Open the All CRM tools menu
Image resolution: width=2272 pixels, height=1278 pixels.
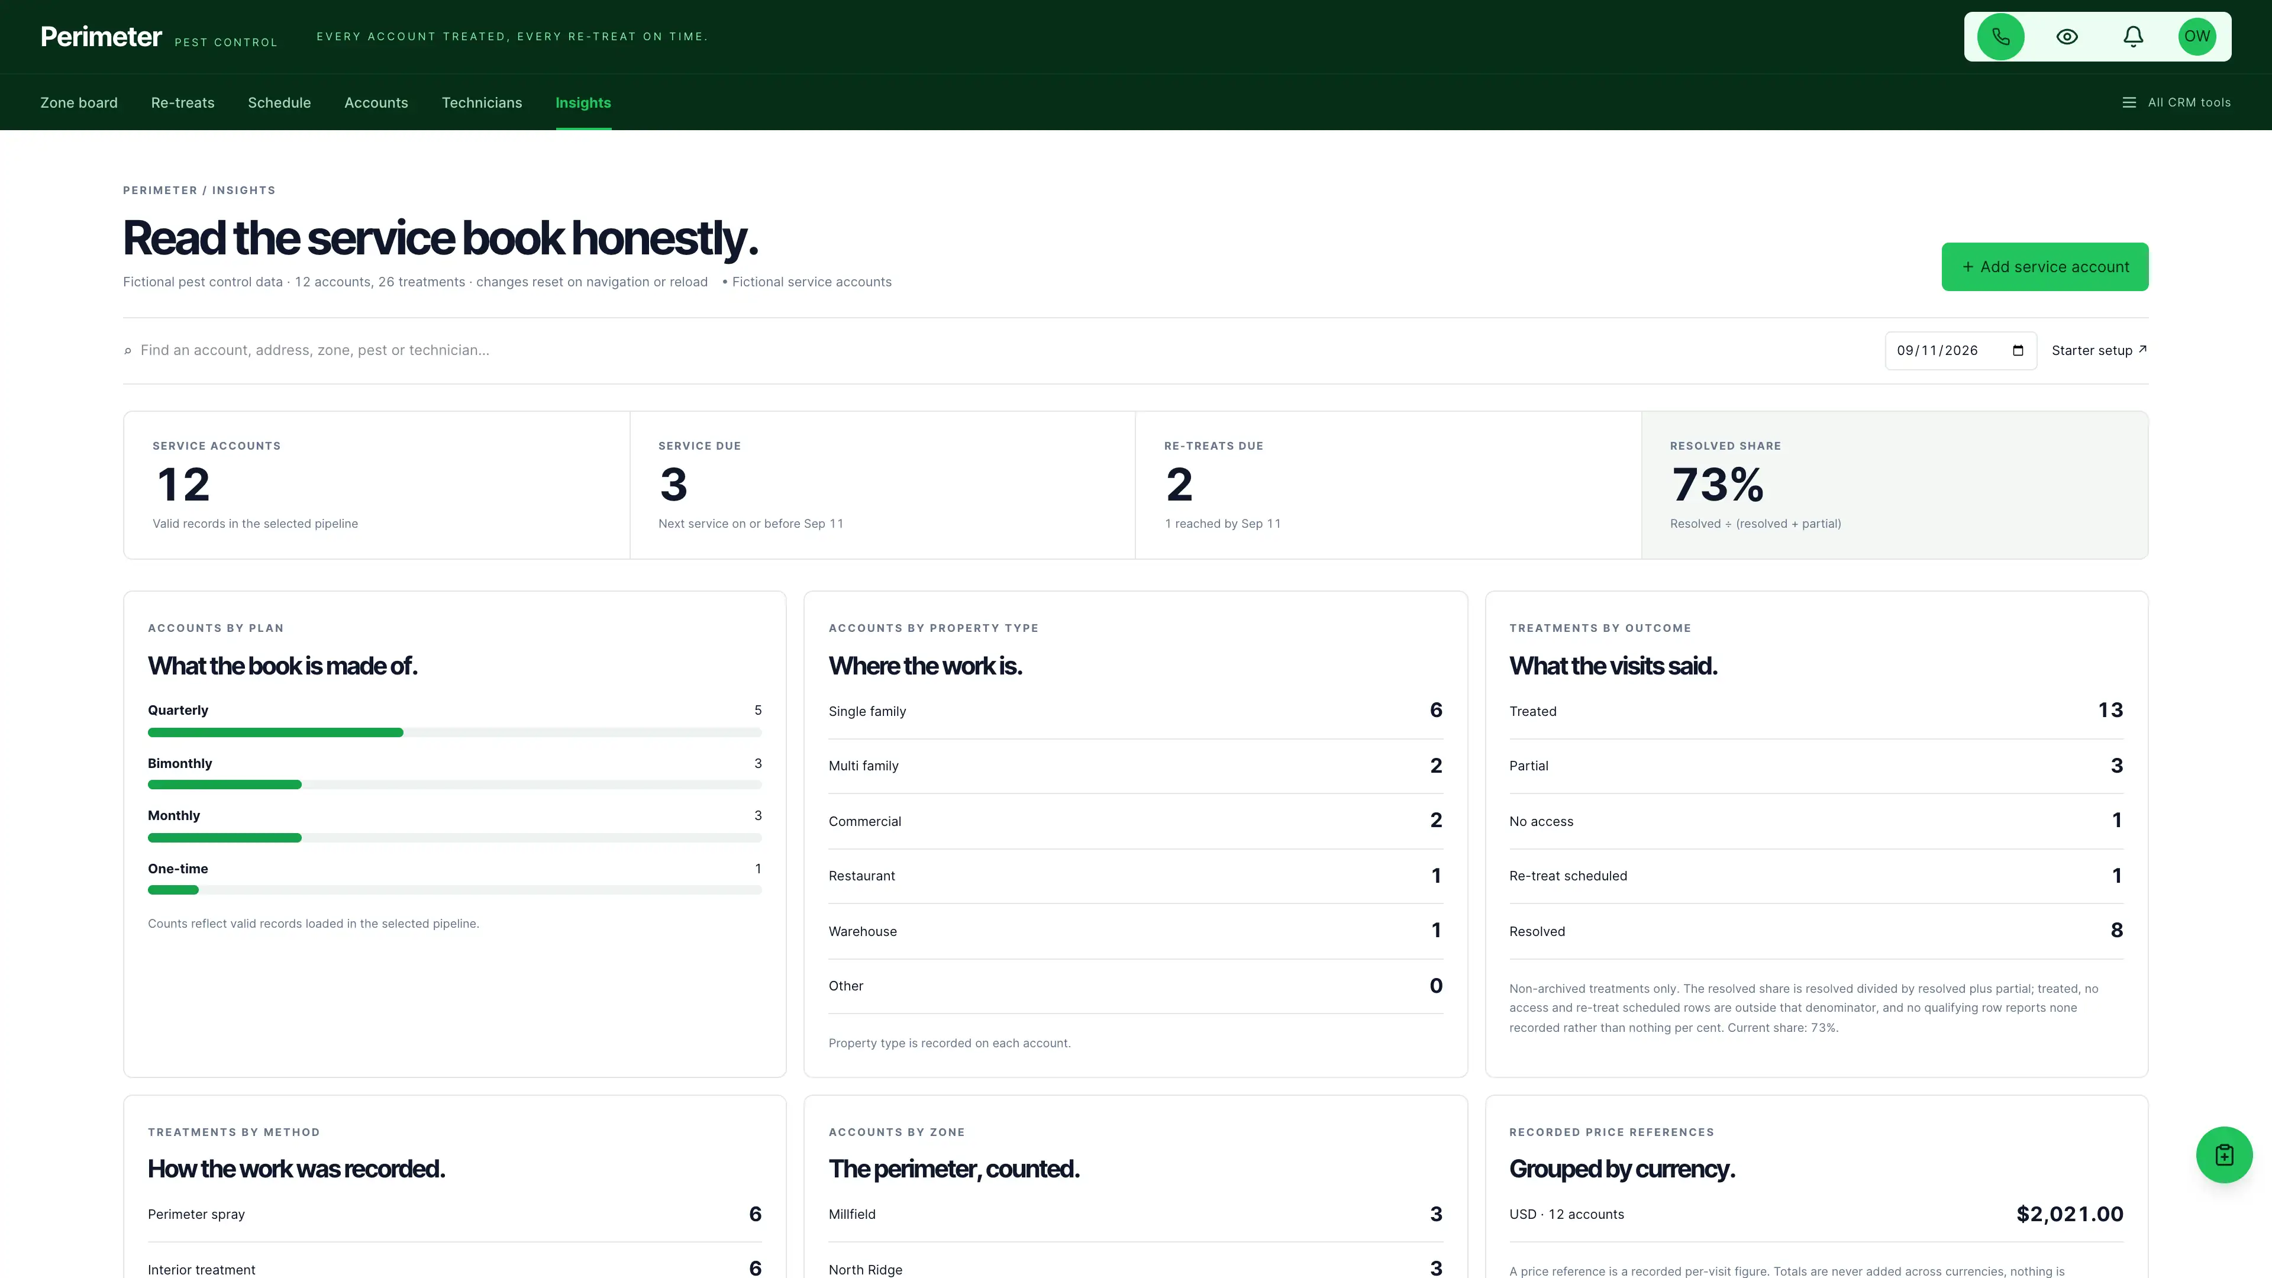2176,102
